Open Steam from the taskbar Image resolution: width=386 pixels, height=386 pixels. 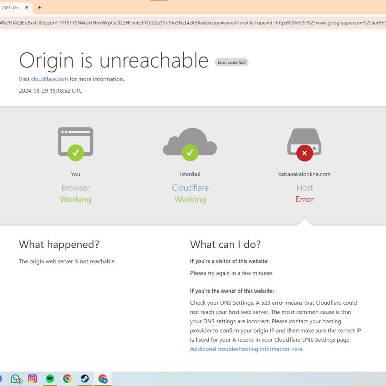click(x=85, y=378)
